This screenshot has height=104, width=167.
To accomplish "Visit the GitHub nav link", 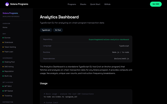I will (x=107, y=4).
